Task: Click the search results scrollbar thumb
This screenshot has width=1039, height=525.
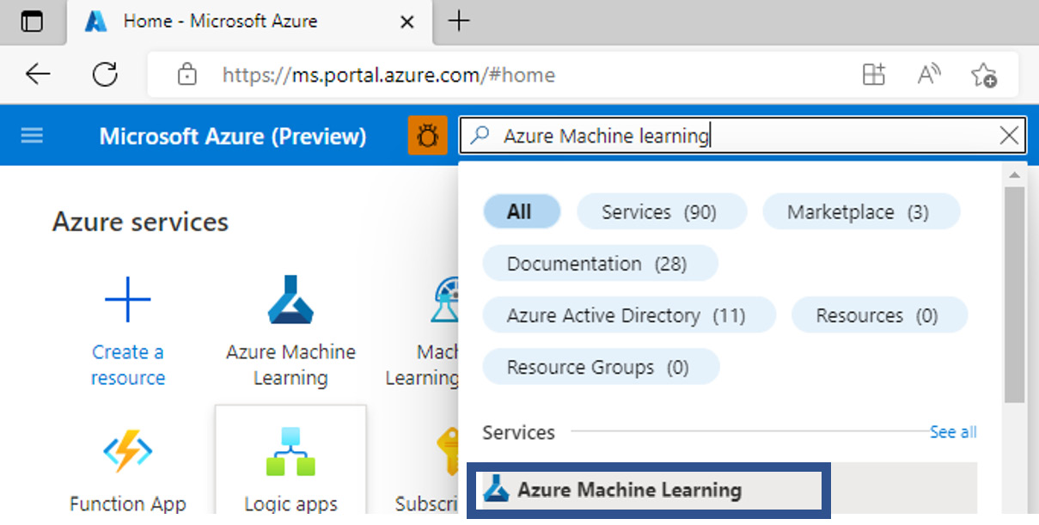Action: (x=1014, y=295)
